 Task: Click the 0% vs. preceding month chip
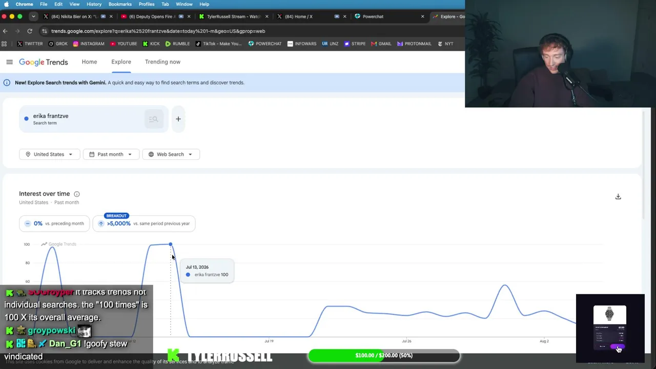click(x=54, y=223)
